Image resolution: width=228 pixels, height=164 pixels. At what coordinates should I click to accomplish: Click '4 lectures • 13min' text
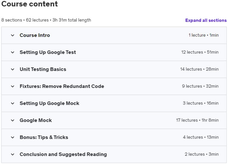(x=201, y=137)
